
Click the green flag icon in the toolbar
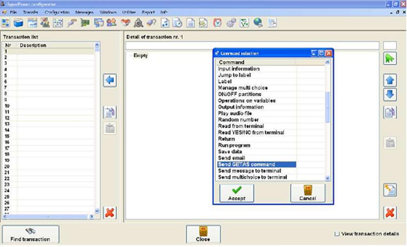pos(85,22)
